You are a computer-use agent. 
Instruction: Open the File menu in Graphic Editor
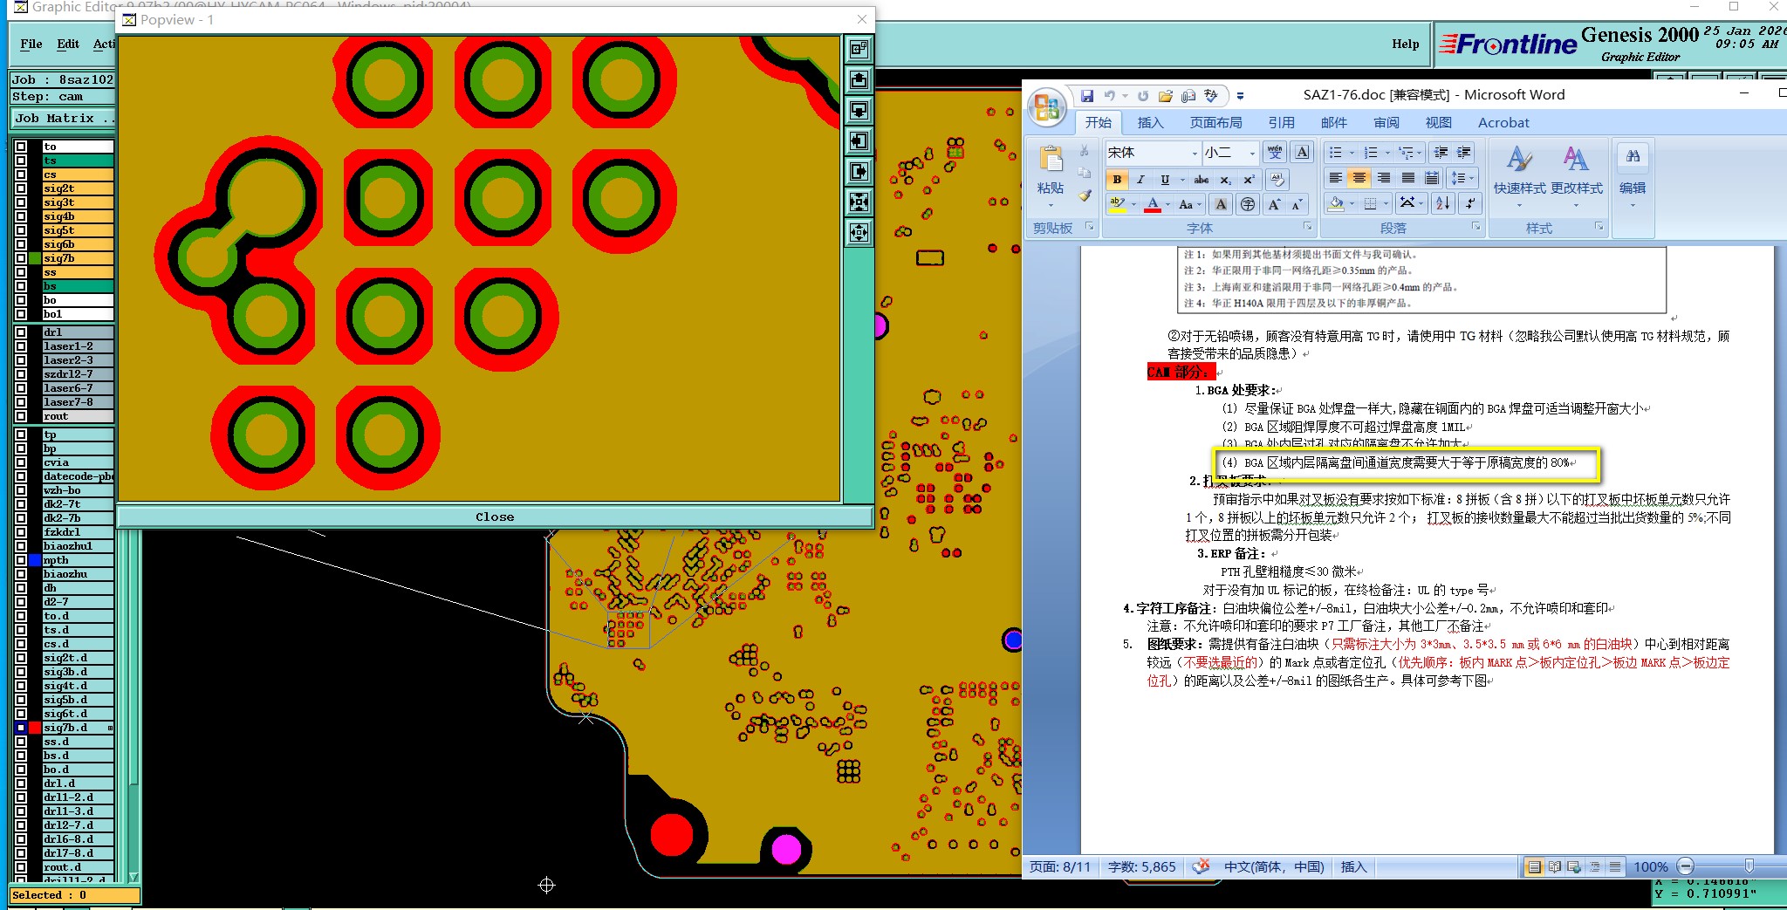[x=31, y=44]
